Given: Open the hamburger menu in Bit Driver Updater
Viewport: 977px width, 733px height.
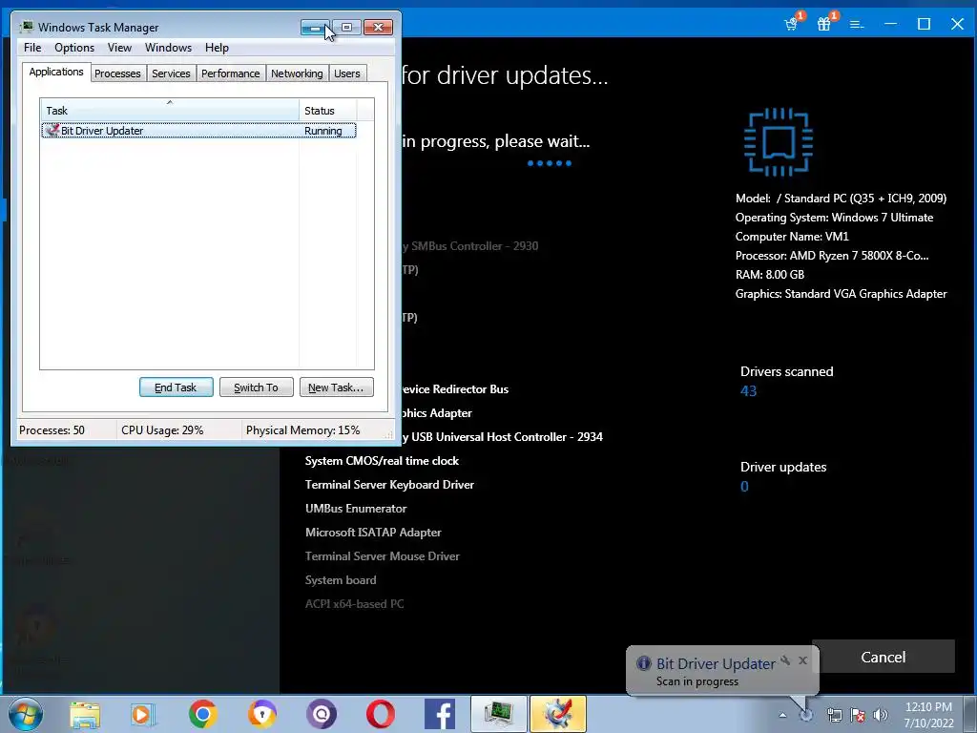Looking at the screenshot, I should (857, 24).
